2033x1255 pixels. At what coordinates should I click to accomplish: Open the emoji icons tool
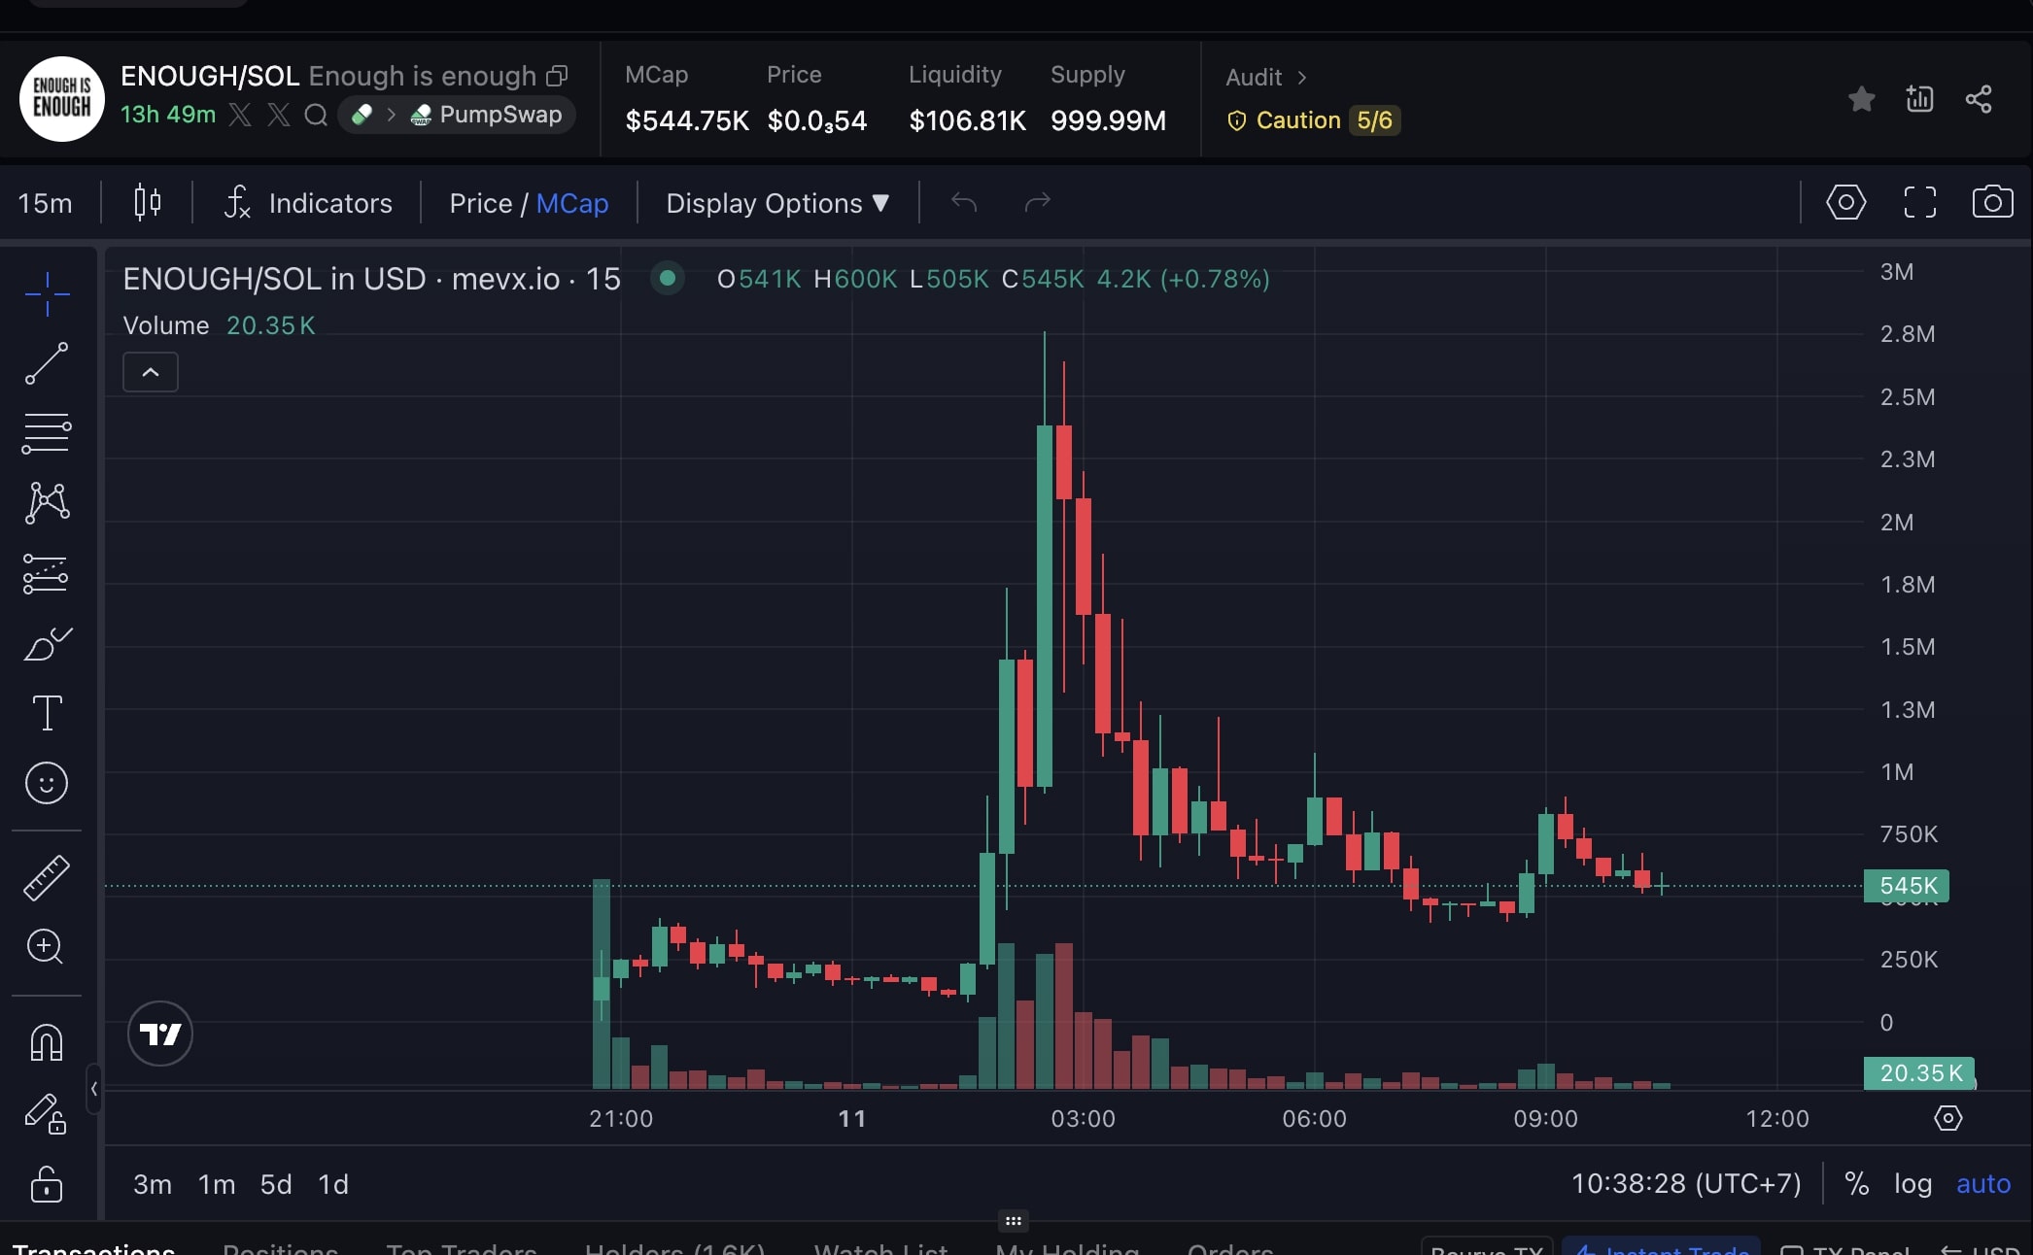pyautogui.click(x=47, y=783)
